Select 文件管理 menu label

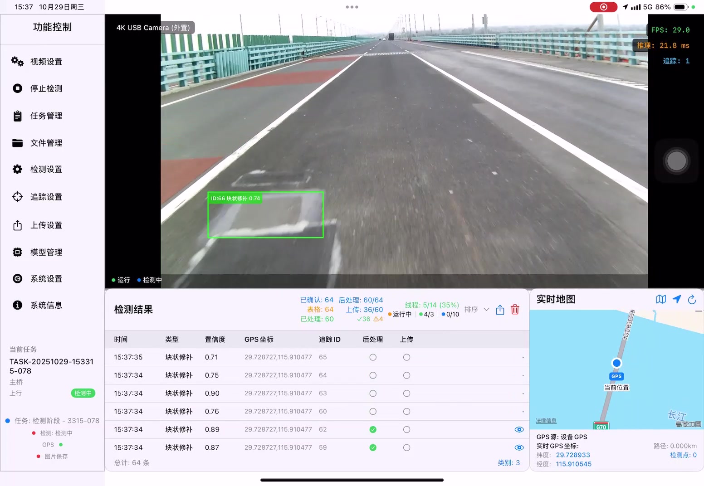(x=46, y=143)
